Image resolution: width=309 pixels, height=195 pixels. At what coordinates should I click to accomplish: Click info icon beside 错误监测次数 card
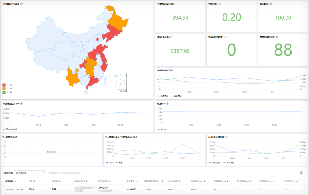[x=225, y=37]
